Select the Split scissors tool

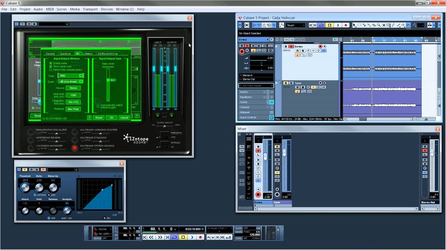[364, 25]
